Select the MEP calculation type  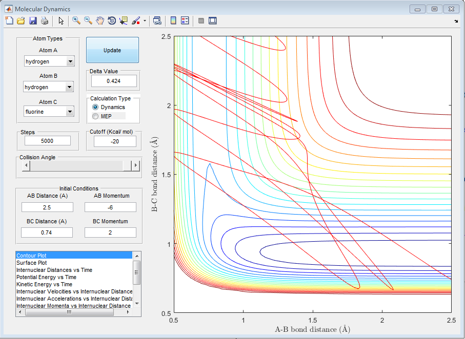95,116
